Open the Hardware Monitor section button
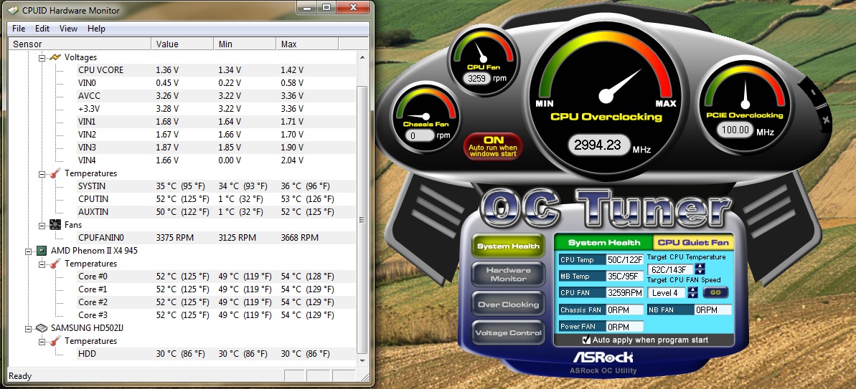The image size is (856, 389). 508,274
